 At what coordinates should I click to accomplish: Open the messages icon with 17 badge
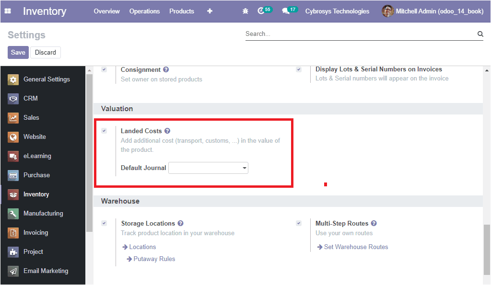click(289, 11)
